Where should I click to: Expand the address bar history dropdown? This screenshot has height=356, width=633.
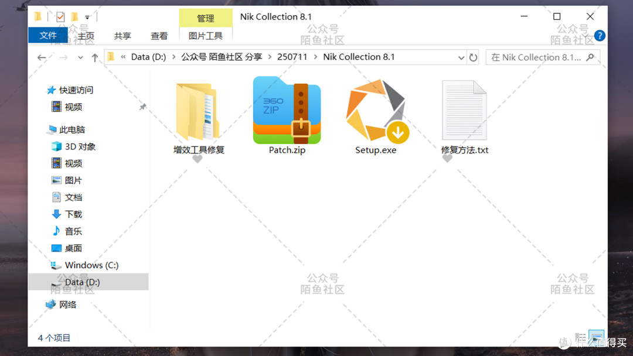461,57
